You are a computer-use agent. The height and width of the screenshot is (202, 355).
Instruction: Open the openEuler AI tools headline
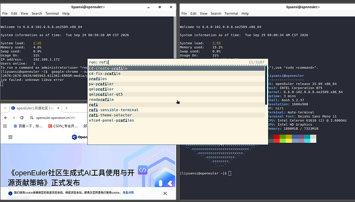coord(71,177)
